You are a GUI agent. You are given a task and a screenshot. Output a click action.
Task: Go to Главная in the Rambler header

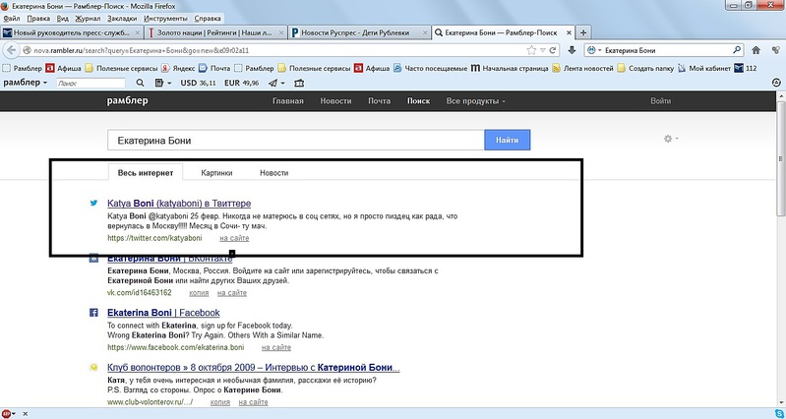tap(287, 100)
